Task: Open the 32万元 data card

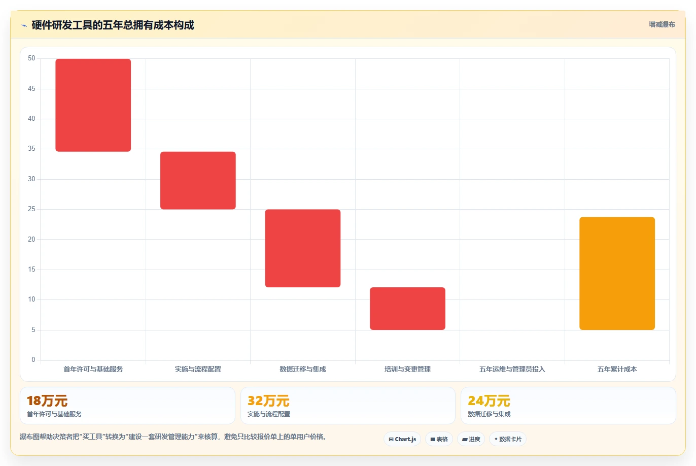Action: coord(348,406)
